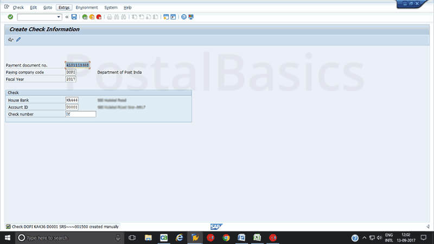Open the Goto menu
Screen dimensions: 434x244
pos(48,8)
